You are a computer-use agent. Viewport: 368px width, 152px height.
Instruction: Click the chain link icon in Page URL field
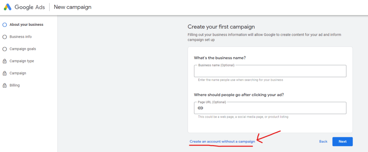(200, 108)
